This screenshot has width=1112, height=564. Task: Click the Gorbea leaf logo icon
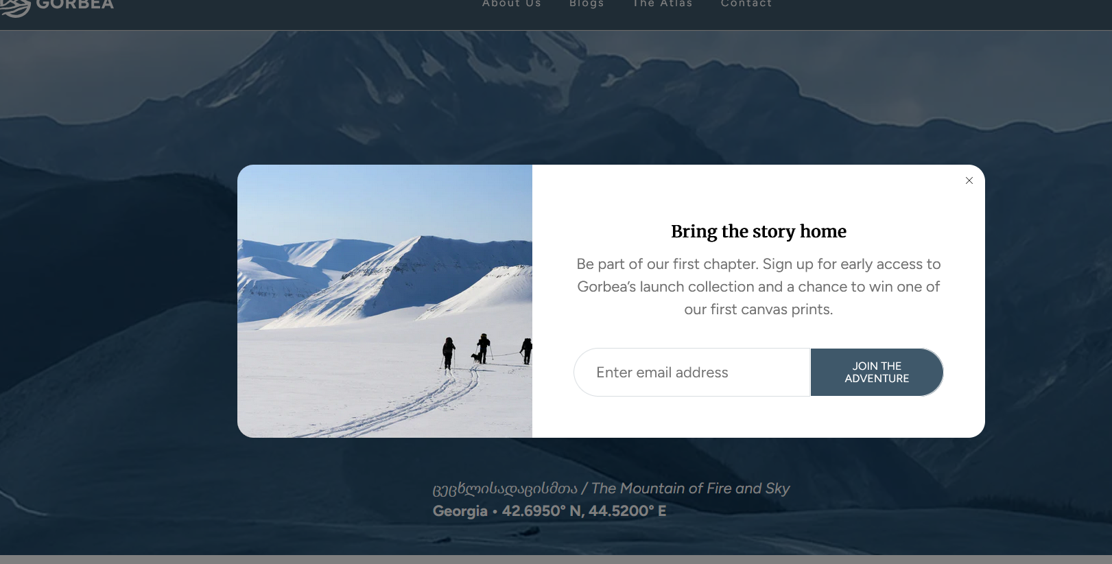pyautogui.click(x=15, y=8)
